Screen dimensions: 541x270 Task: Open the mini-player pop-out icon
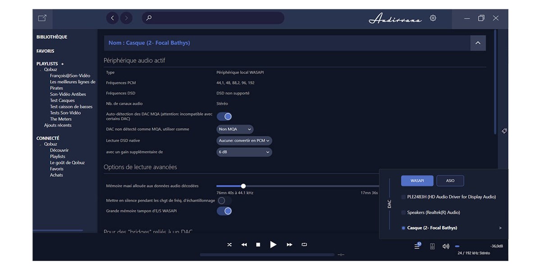pos(42,18)
